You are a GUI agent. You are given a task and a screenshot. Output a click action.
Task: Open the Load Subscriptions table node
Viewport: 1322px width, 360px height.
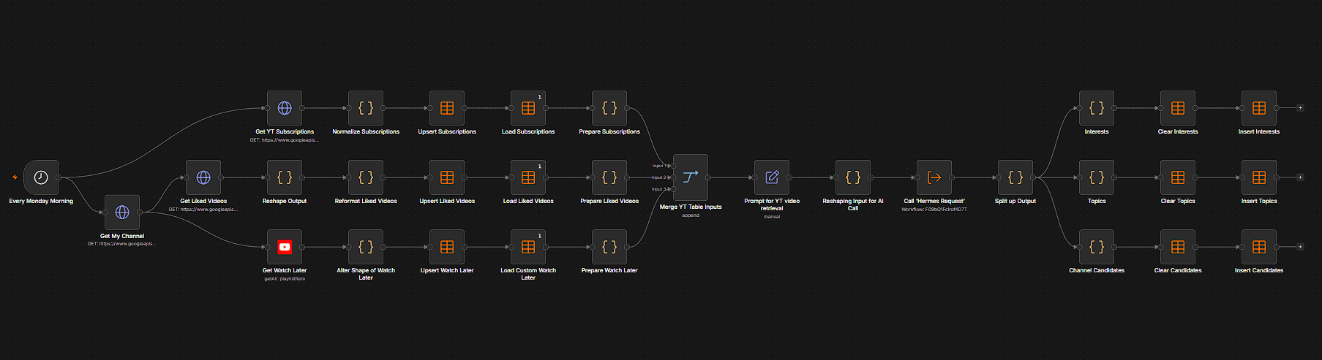[x=528, y=108]
